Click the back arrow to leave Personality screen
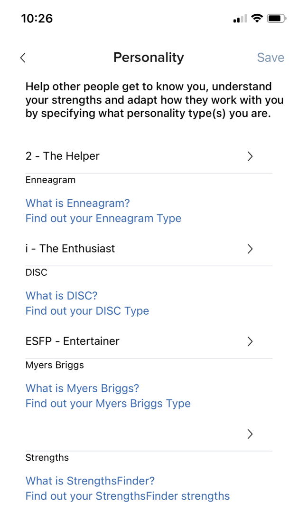Image resolution: width=298 pixels, height=513 pixels. [23, 57]
